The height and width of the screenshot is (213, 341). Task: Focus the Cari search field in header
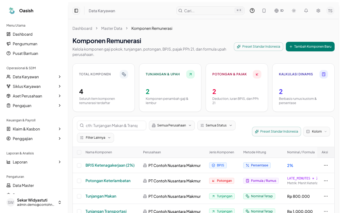210,11
